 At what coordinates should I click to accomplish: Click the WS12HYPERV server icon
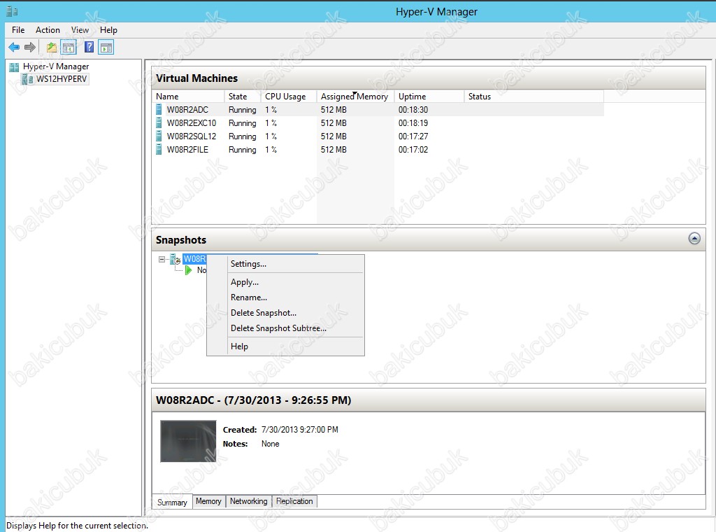click(28, 79)
